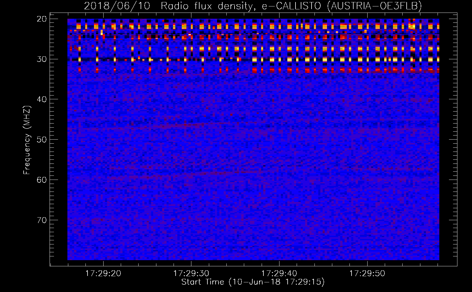This screenshot has width=472, height=292.
Task: Click the 17:29:50 time tick label
Action: click(367, 274)
